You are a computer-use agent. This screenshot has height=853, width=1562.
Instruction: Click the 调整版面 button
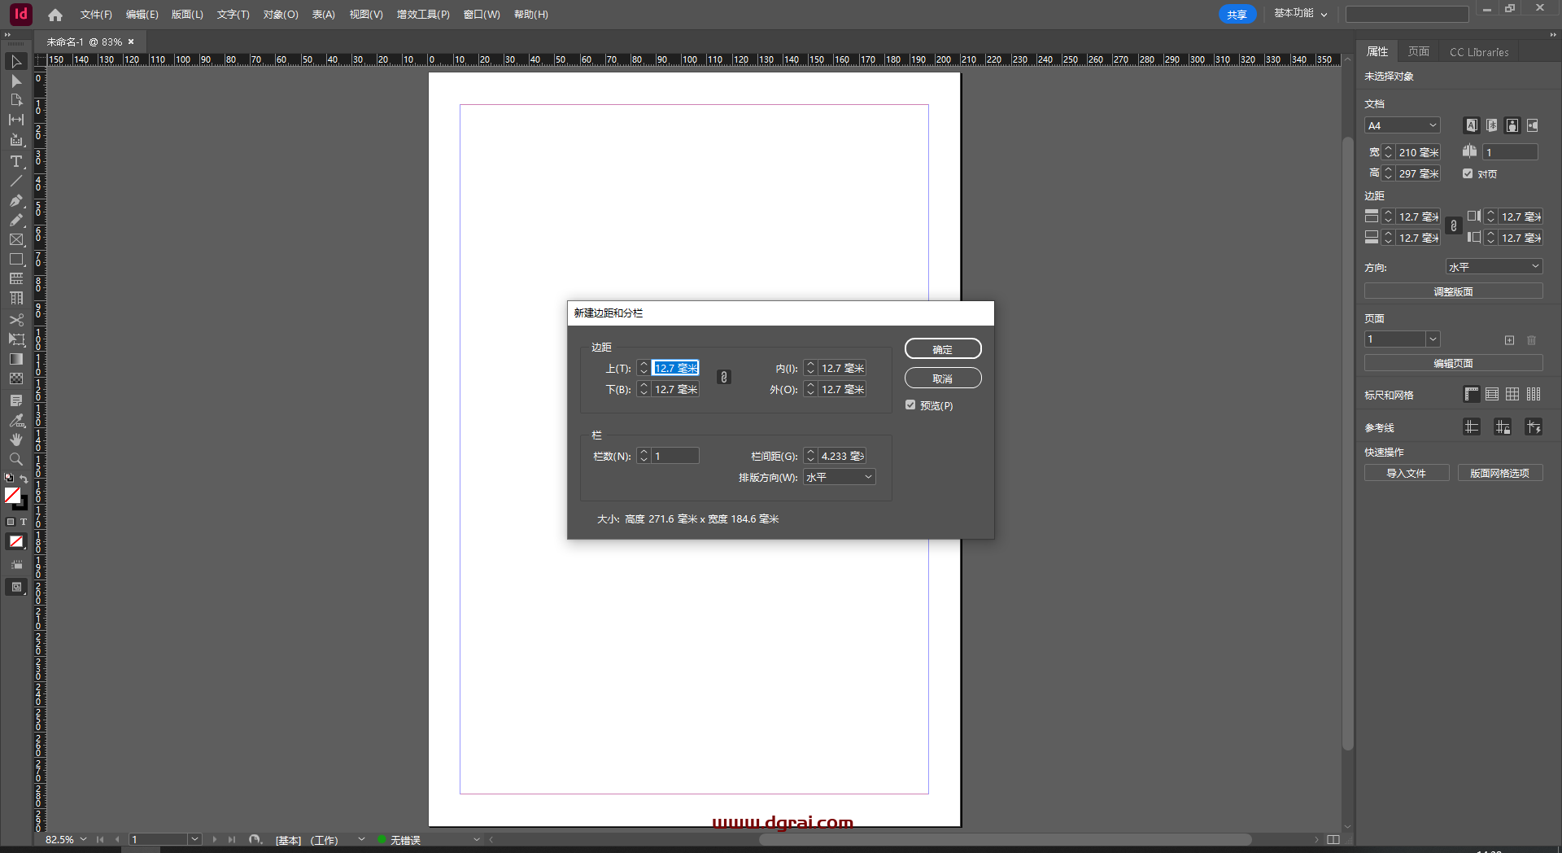point(1453,291)
